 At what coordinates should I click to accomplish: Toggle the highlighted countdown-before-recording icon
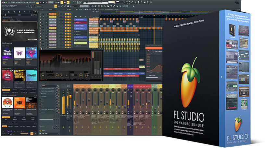62,2
